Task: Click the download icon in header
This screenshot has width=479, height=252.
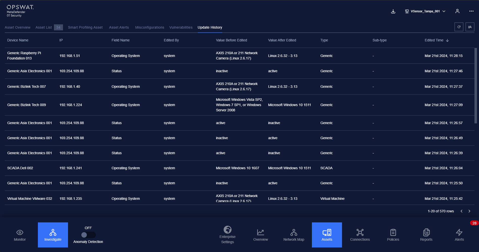Action: (393, 11)
